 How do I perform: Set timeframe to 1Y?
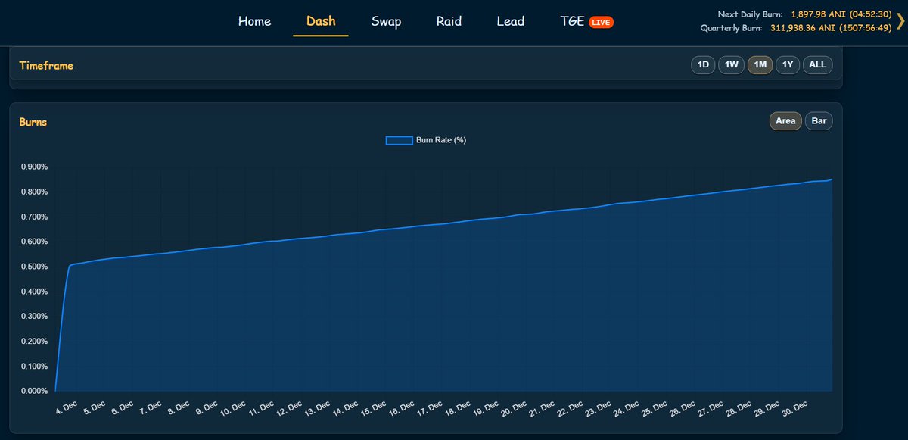coord(788,65)
